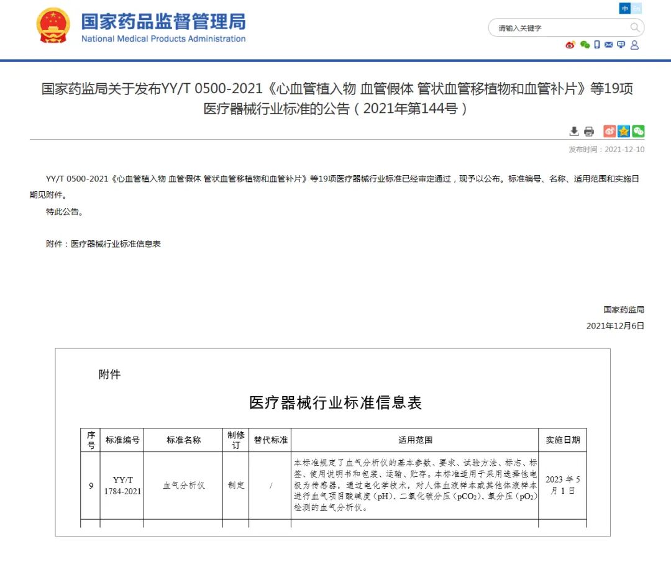Screen dimensions: 671x575
Task: Click the mobile phone icon in the header
Action: (x=597, y=45)
